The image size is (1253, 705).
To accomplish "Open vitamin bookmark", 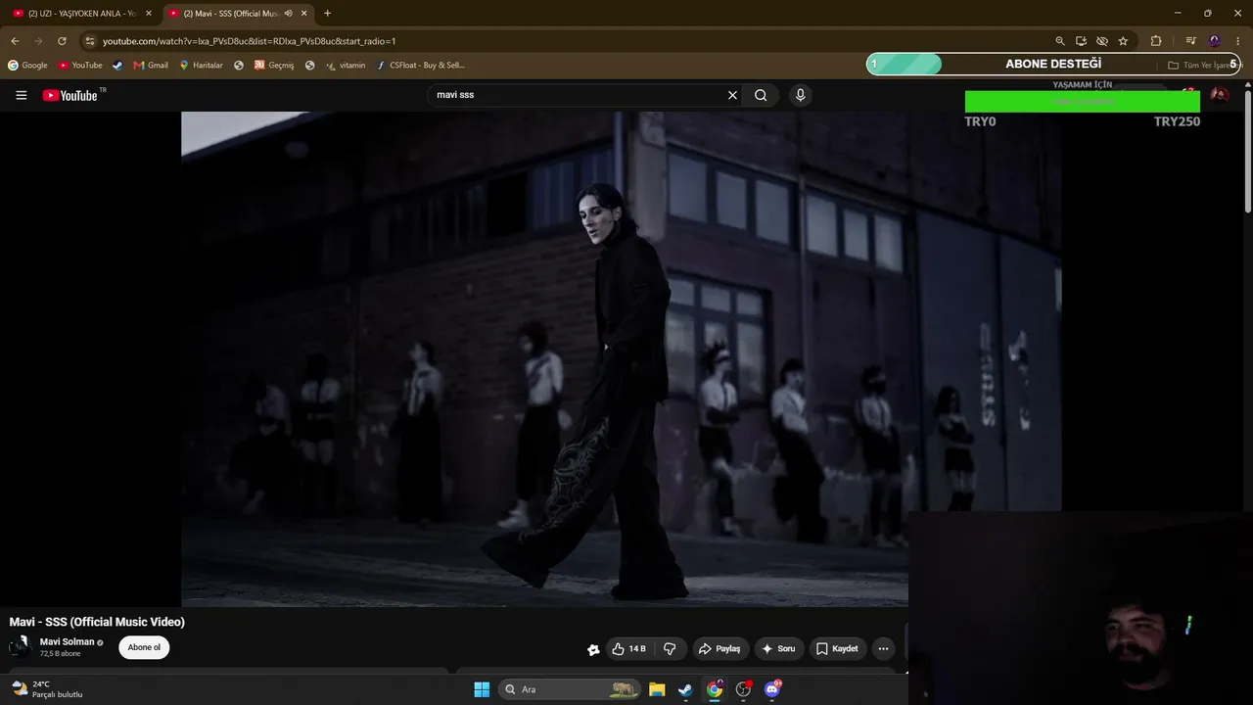I will click(x=346, y=66).
